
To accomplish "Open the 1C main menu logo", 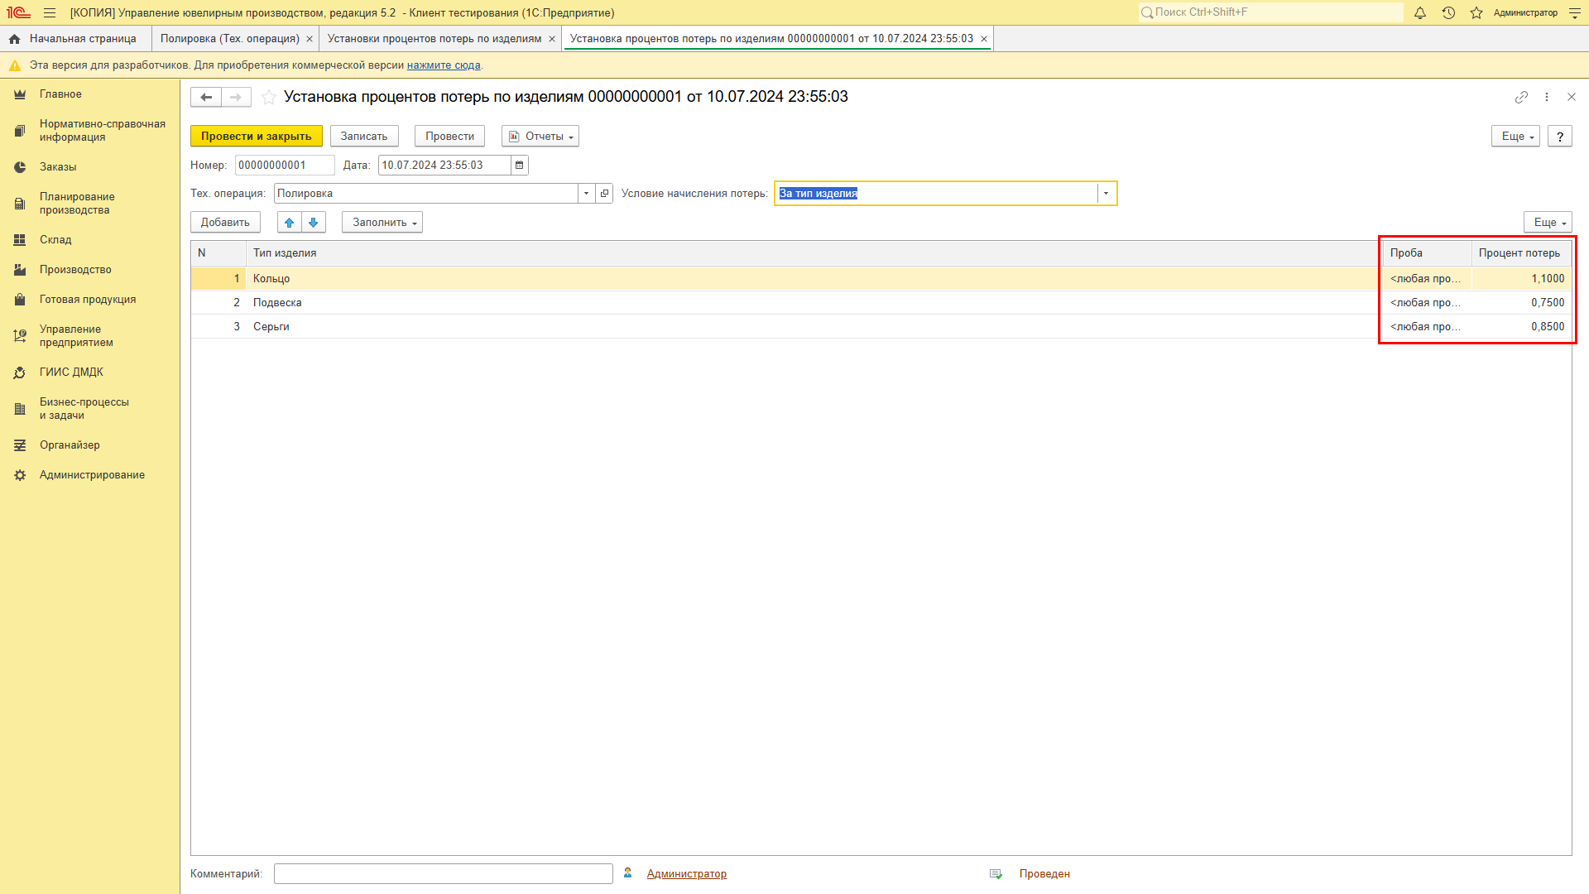I will click(18, 12).
